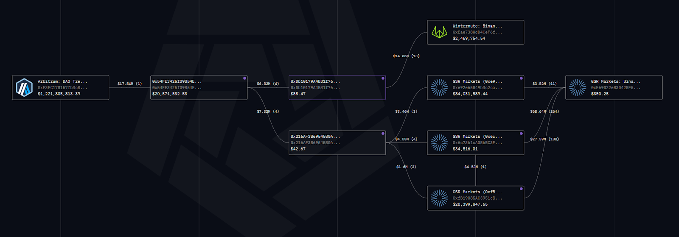Click the $1.6M (3) edge label

406,167
